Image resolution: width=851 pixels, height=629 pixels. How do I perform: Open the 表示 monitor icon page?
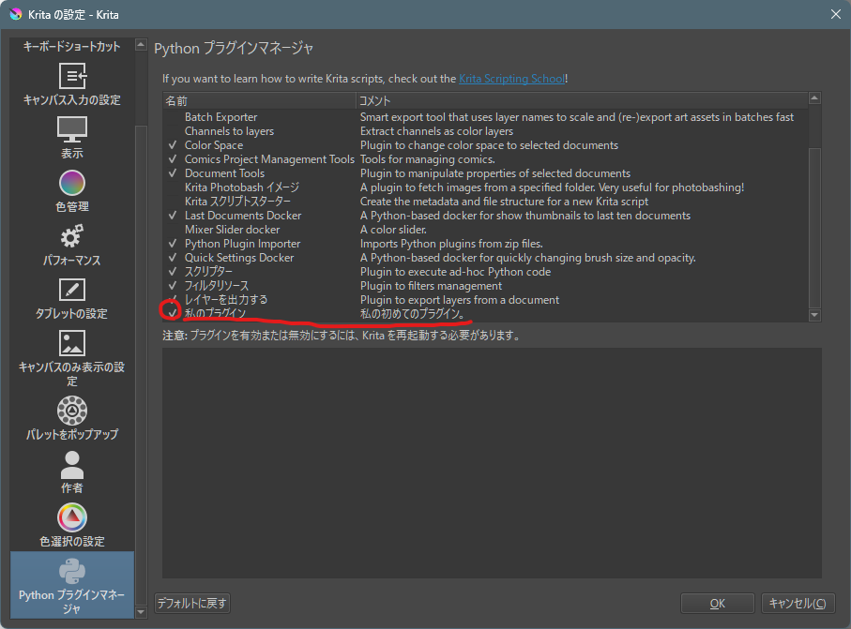[72, 130]
